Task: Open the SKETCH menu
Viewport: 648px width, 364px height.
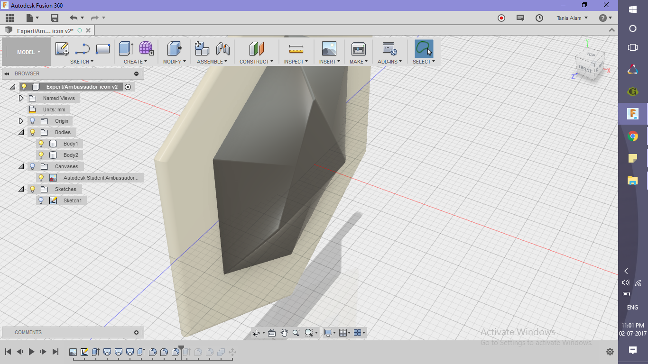Action: (x=82, y=62)
